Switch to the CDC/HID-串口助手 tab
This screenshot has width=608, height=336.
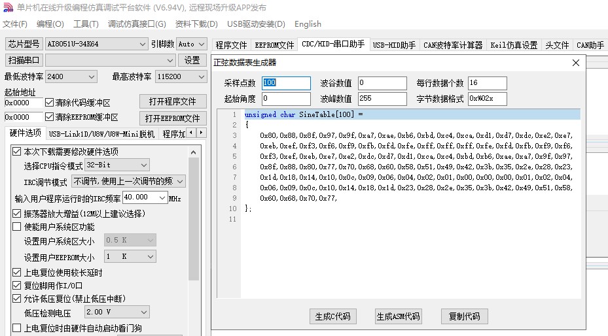tap(333, 44)
